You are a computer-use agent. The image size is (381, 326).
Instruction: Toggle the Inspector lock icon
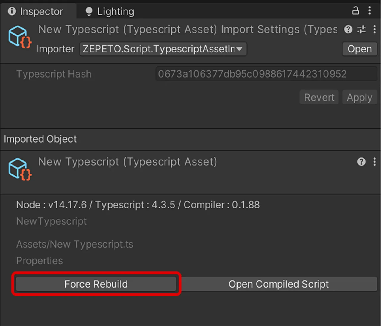355,11
